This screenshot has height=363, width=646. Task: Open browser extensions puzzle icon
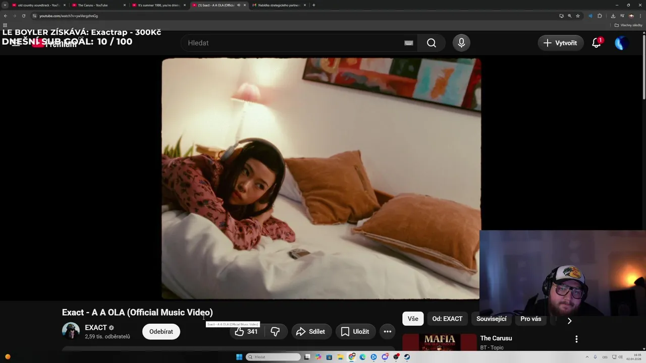pyautogui.click(x=600, y=16)
